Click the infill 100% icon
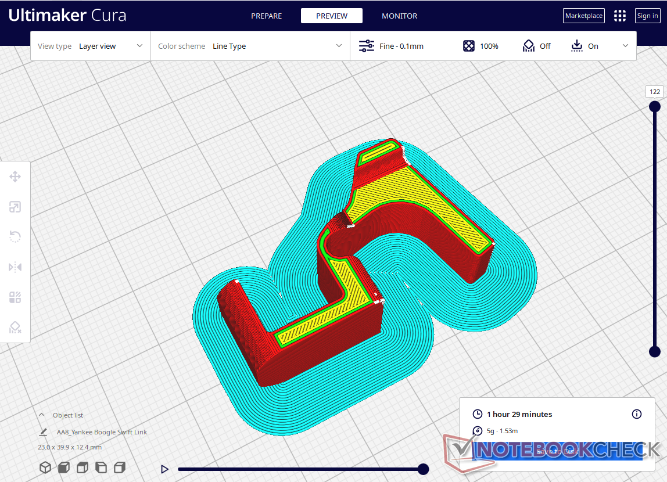The width and height of the screenshot is (667, 482). [469, 46]
